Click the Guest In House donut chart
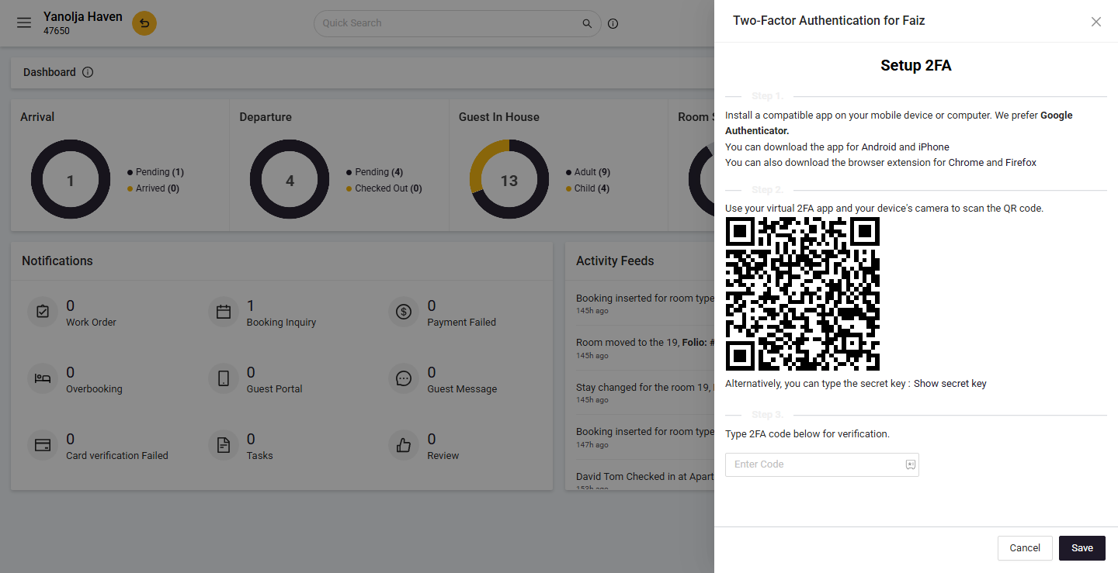 [x=509, y=180]
